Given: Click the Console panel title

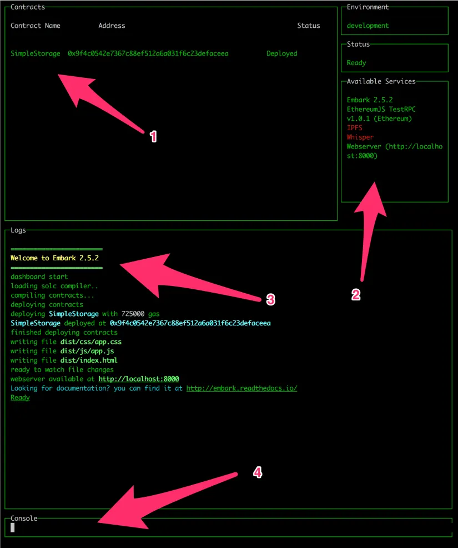Looking at the screenshot, I should click(24, 519).
